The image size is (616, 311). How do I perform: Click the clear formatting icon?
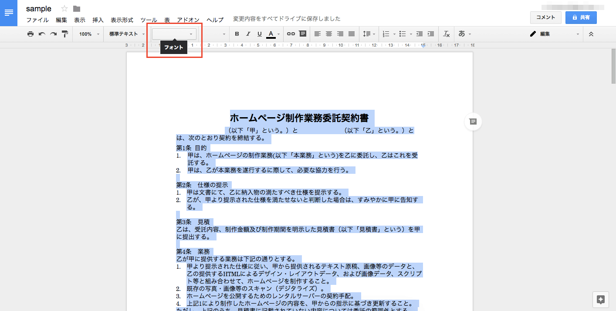click(446, 34)
